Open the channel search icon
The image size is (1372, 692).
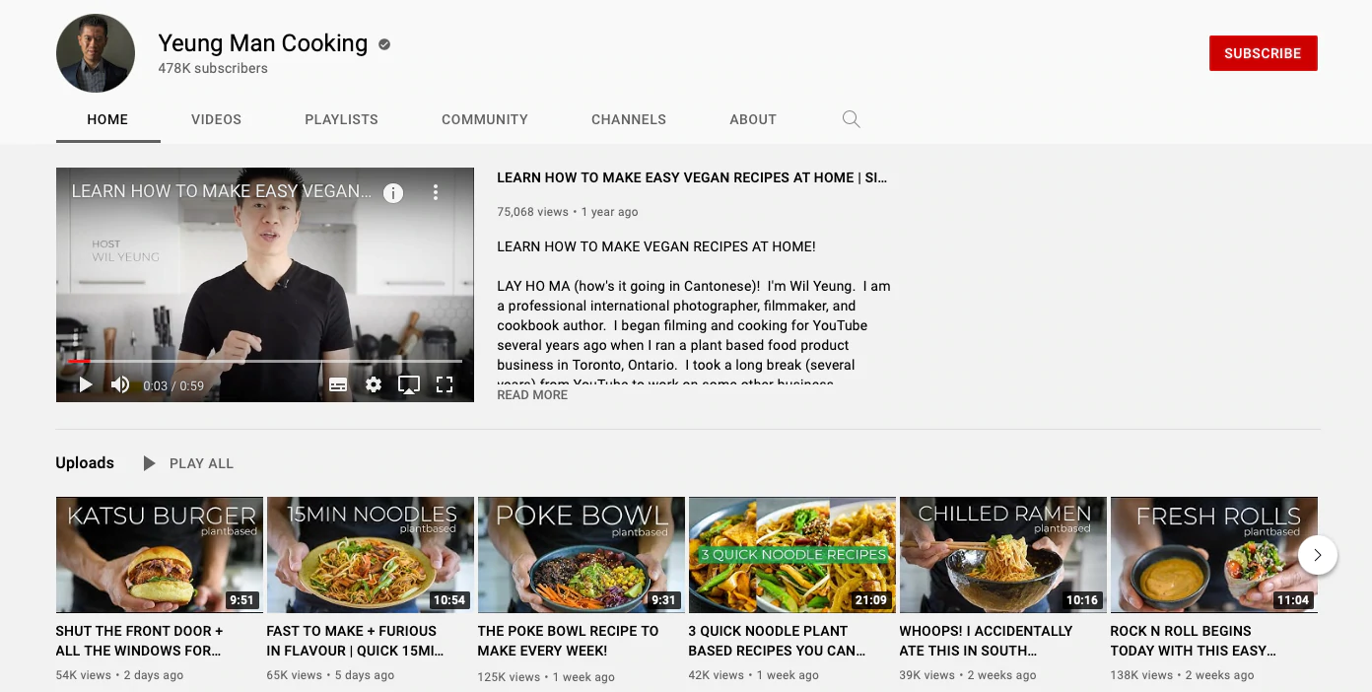851,119
